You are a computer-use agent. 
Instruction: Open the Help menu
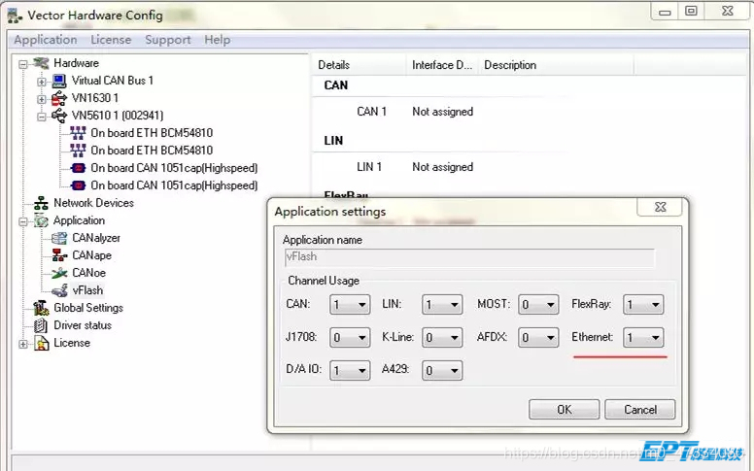[218, 40]
